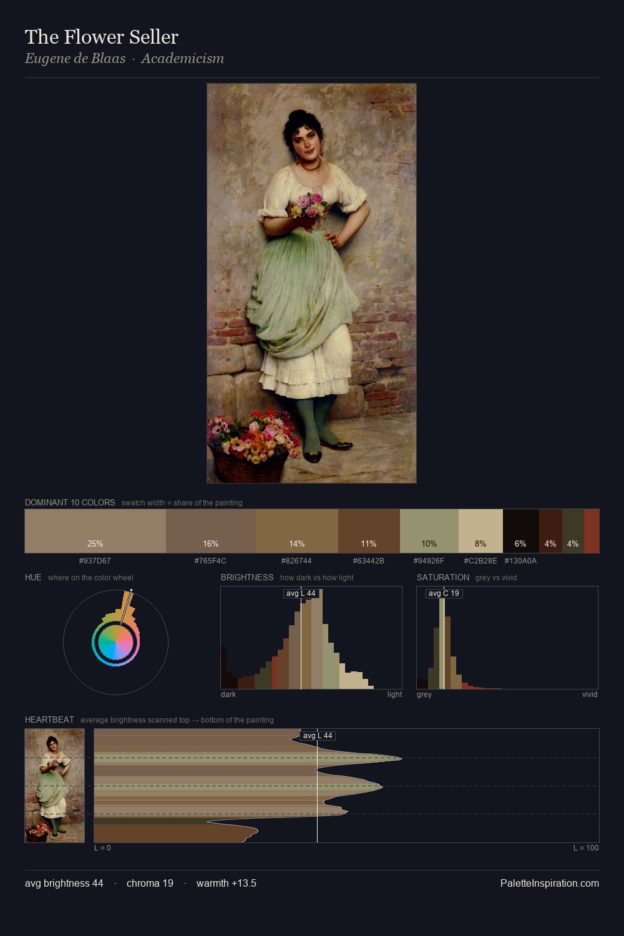Click the artist name 'Eugene de Blaas'
This screenshot has height=936, width=624.
tap(75, 59)
